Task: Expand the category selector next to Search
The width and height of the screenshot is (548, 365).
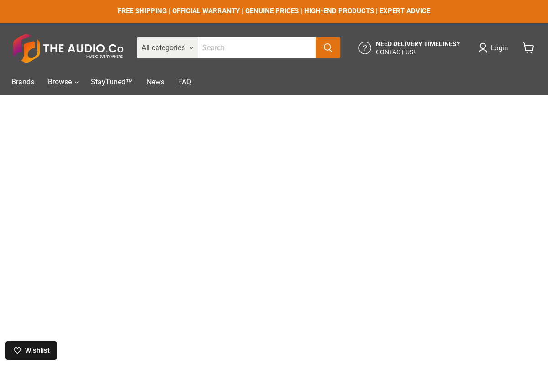Action: click(x=167, y=47)
